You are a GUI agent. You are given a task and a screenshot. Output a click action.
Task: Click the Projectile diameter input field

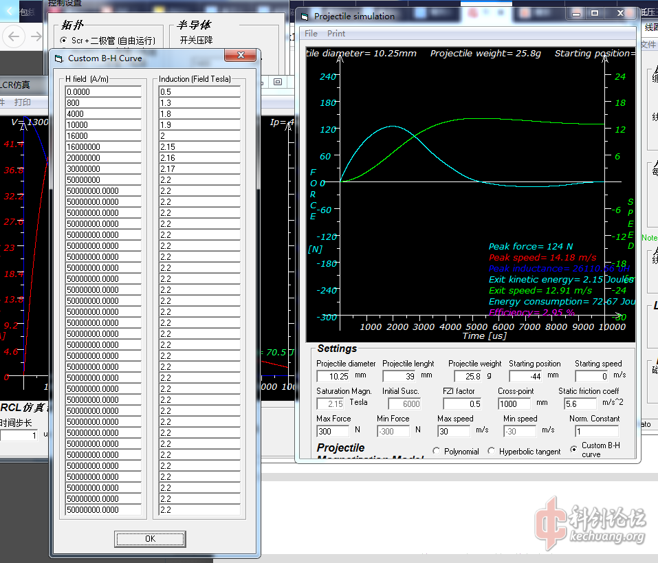click(333, 377)
